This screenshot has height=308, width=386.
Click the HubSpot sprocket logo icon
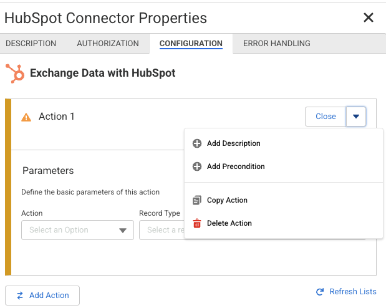[x=14, y=74]
